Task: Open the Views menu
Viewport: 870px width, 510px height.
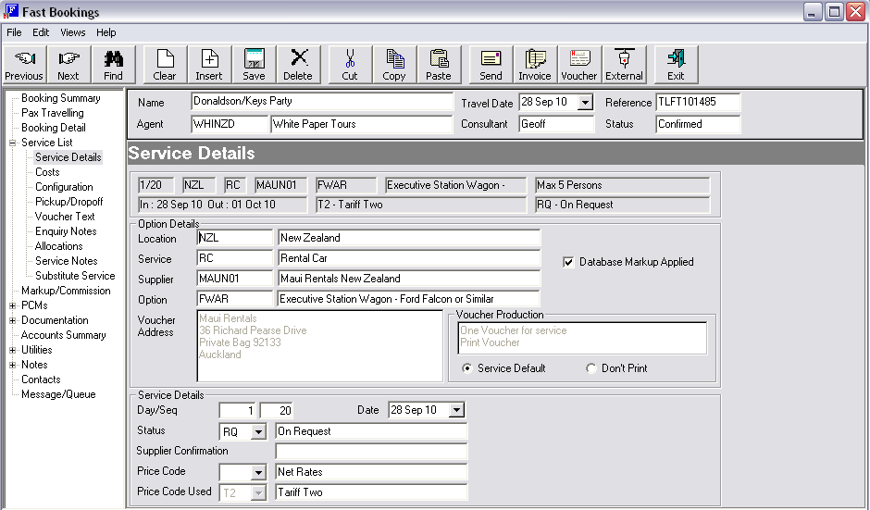Action: click(73, 32)
